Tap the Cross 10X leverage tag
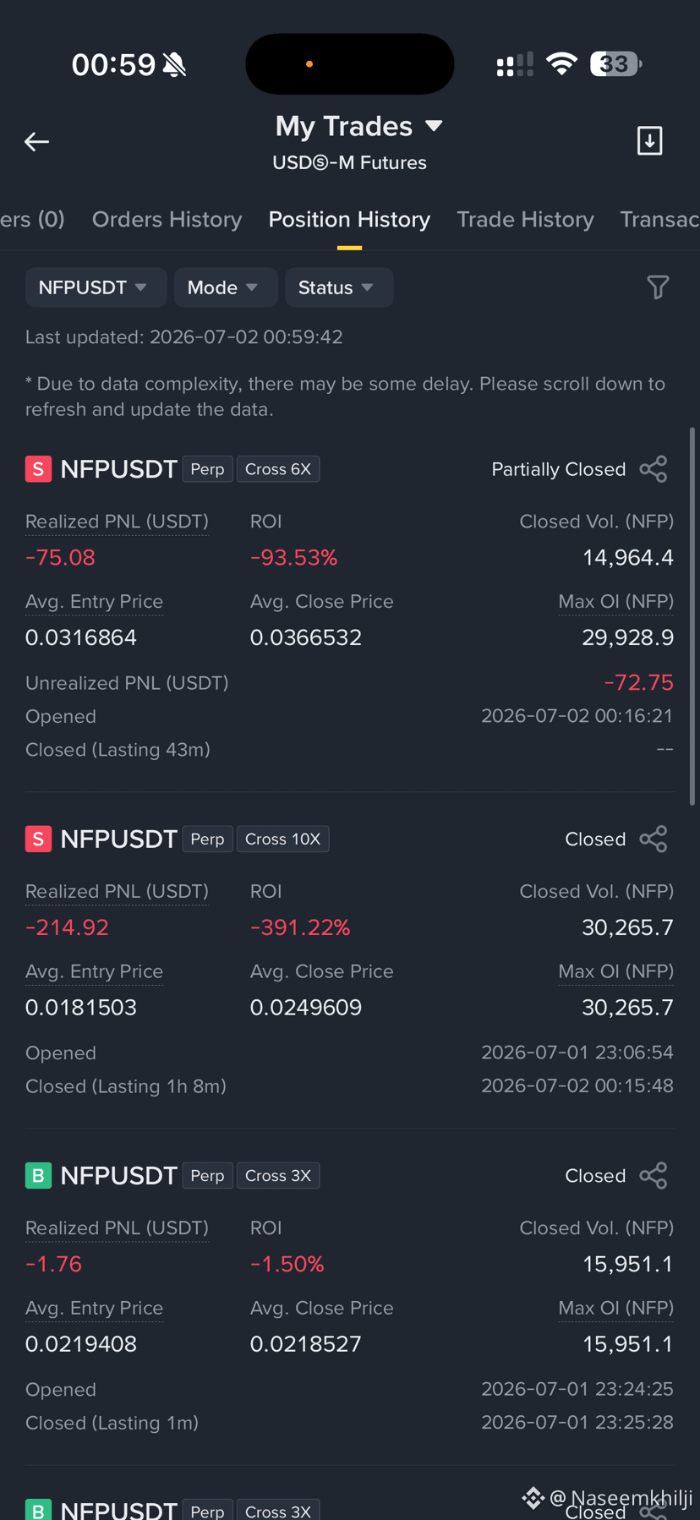The image size is (700, 1520). point(282,839)
